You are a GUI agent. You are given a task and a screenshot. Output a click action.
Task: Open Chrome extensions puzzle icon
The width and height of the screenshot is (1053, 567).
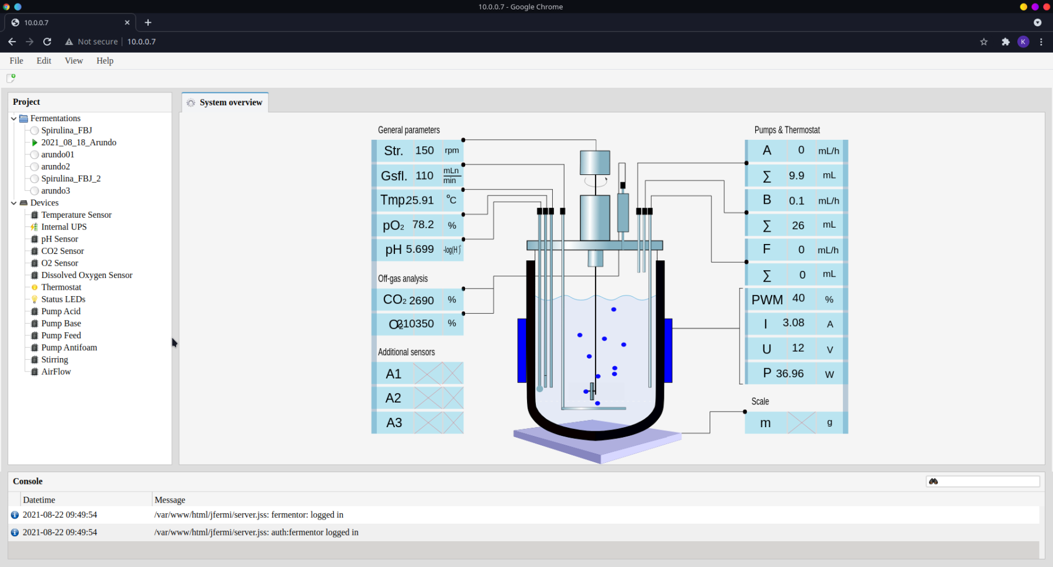(x=1006, y=42)
